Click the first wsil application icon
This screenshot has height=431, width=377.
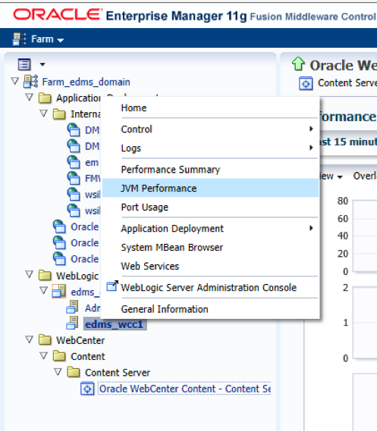click(74, 195)
